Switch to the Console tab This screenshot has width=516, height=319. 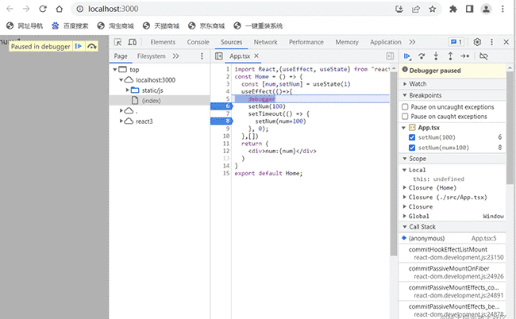point(198,42)
